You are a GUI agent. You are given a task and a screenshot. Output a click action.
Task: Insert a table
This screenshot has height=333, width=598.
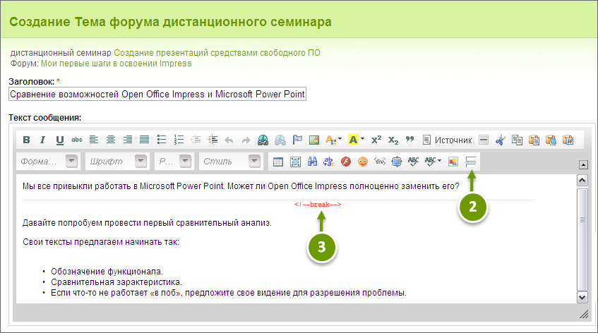(278, 162)
